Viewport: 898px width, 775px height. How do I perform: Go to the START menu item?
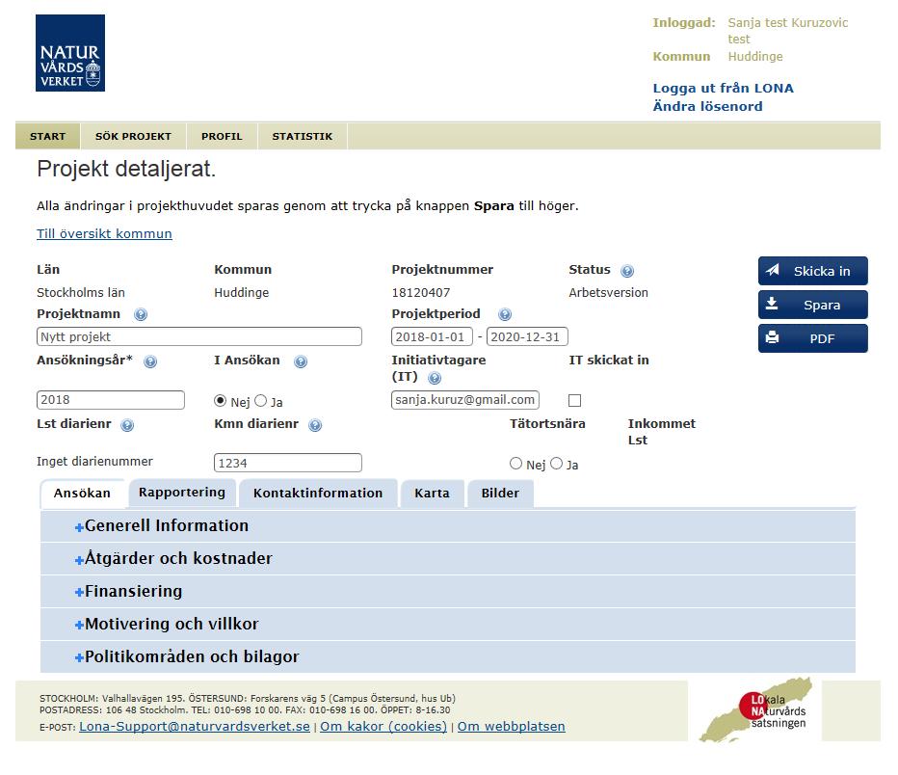(47, 136)
